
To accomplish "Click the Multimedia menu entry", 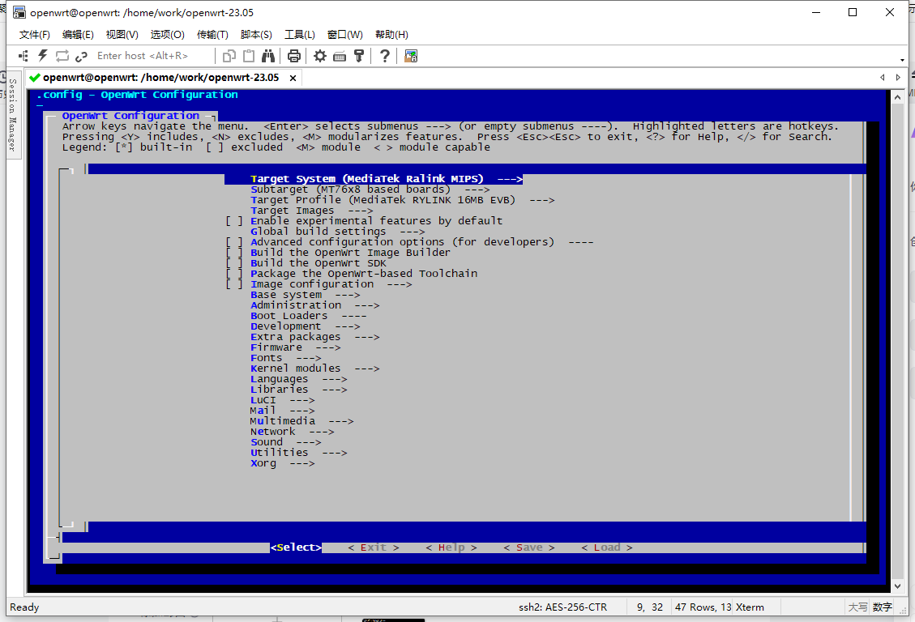I will tap(301, 421).
